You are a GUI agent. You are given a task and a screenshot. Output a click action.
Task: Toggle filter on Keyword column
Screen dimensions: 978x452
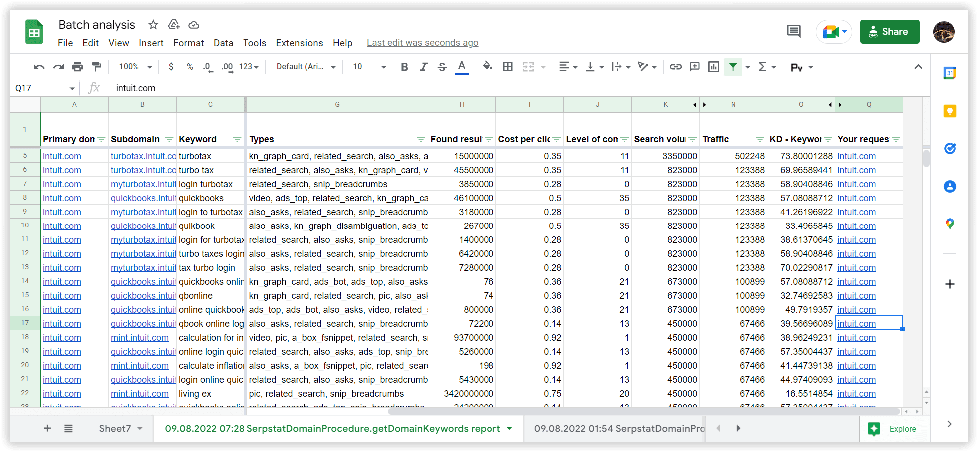237,139
